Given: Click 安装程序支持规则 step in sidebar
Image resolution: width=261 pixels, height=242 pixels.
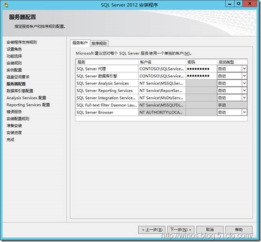Looking at the screenshot, I should pos(22,42).
